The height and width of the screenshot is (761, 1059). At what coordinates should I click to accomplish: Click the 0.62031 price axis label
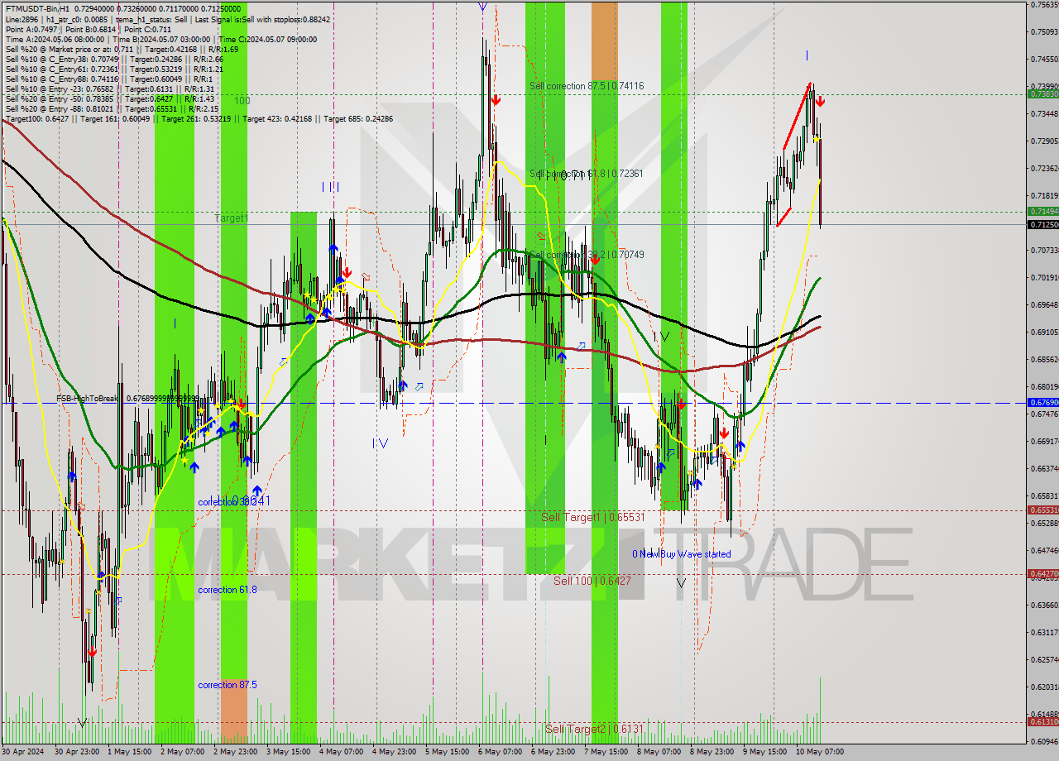[1044, 687]
